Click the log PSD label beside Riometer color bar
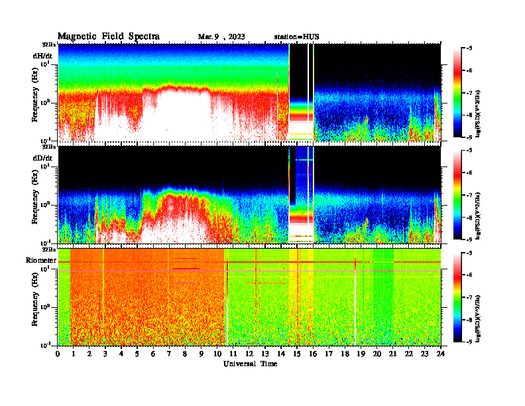This screenshot has width=525, height=406. click(x=478, y=318)
